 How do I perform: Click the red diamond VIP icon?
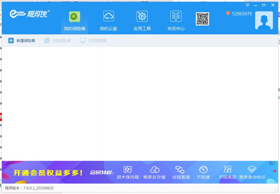coord(228,14)
